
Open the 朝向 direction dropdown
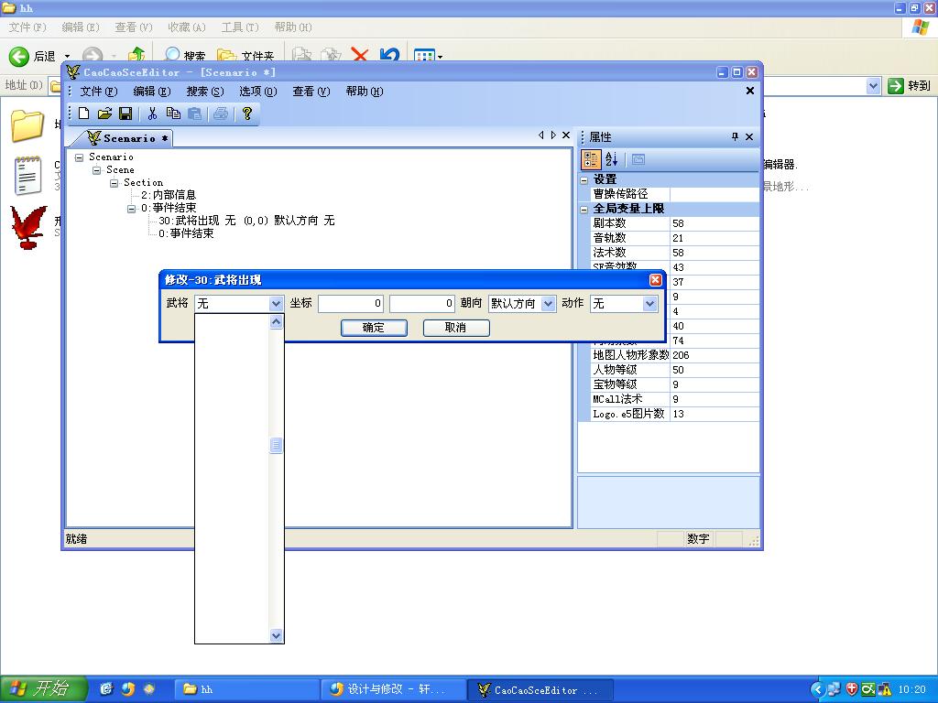click(548, 304)
